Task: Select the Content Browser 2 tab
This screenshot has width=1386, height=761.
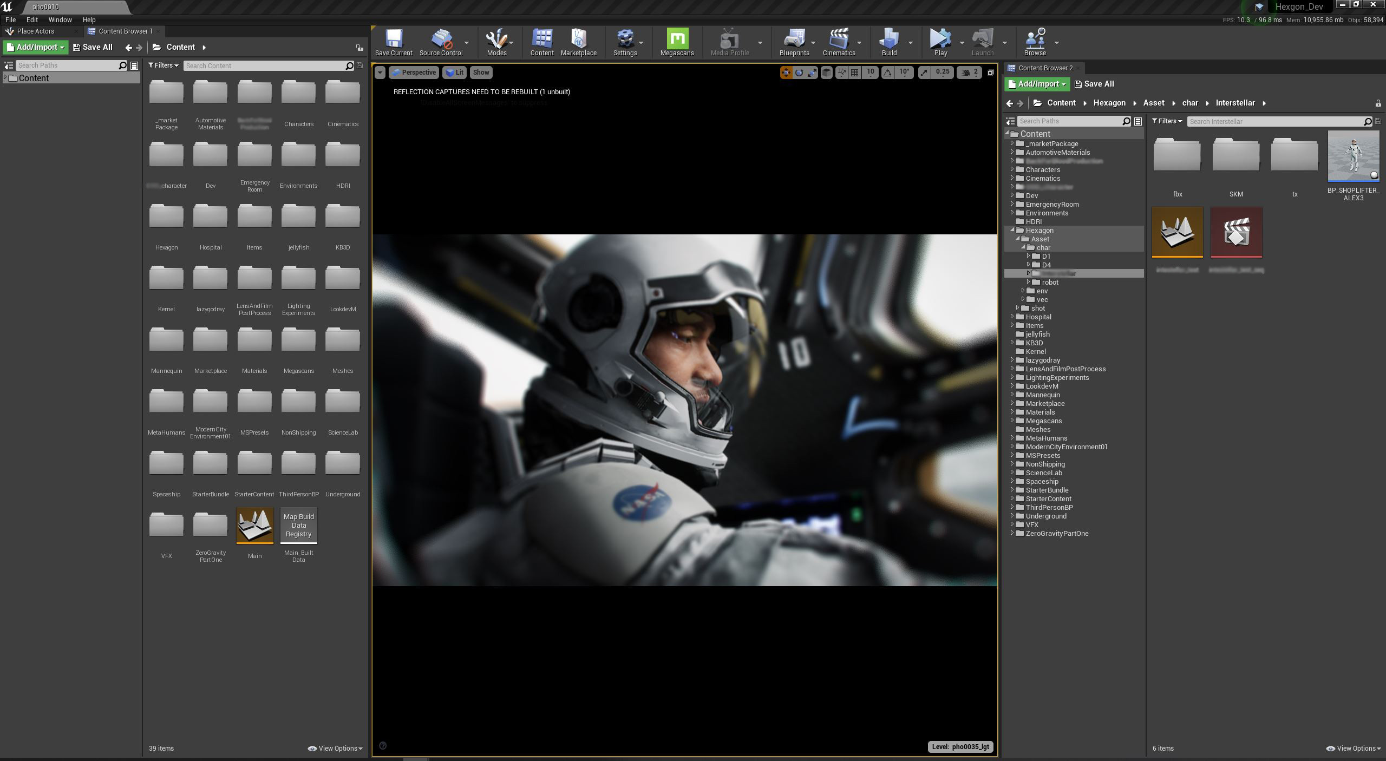Action: point(1045,68)
